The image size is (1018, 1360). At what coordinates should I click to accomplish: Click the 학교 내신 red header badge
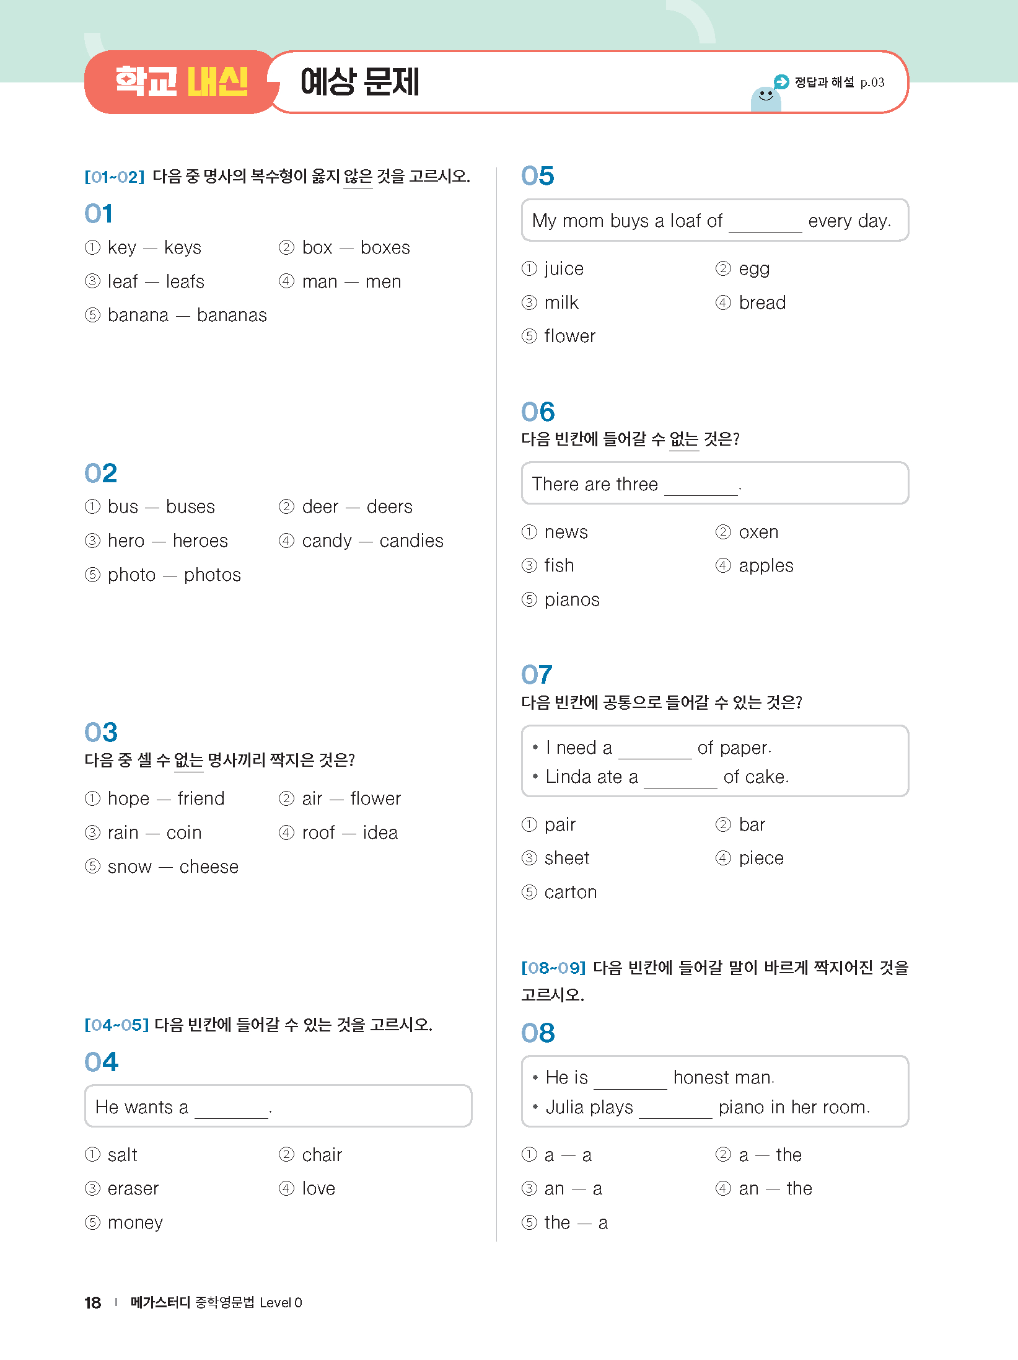(181, 82)
